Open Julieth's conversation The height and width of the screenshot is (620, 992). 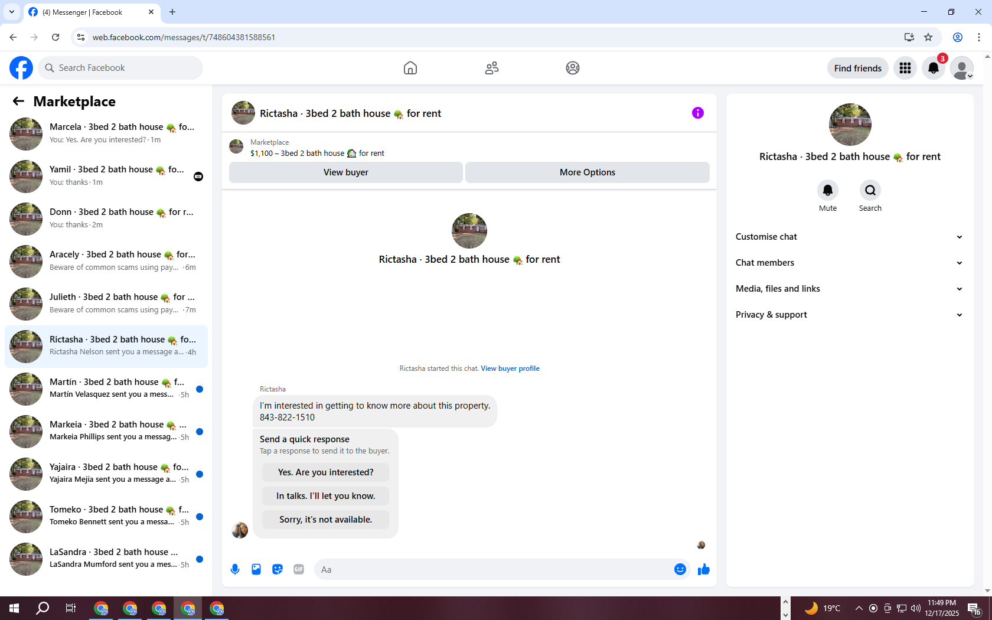(x=106, y=304)
